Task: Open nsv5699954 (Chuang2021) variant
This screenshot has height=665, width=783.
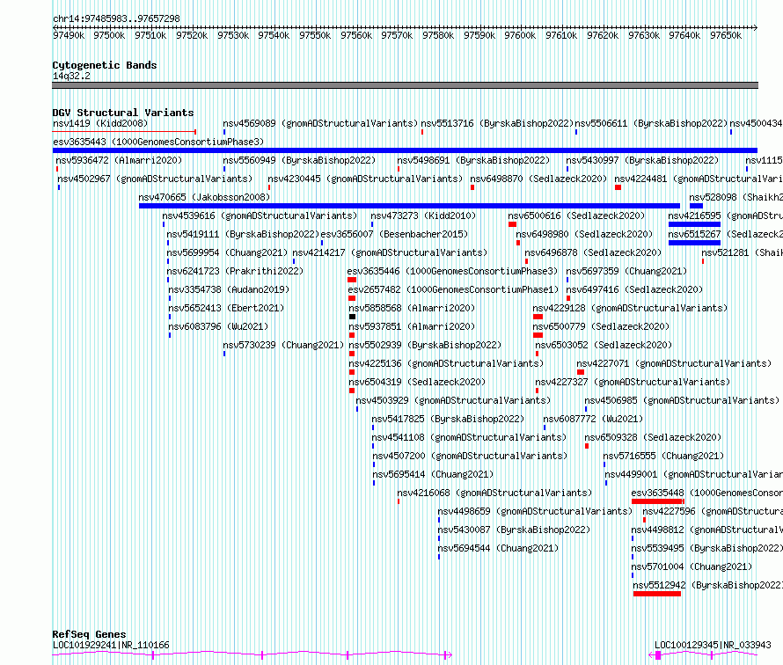Action: (x=227, y=252)
